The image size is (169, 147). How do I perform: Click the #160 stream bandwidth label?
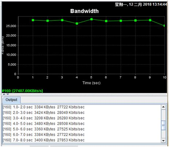coord(22,91)
